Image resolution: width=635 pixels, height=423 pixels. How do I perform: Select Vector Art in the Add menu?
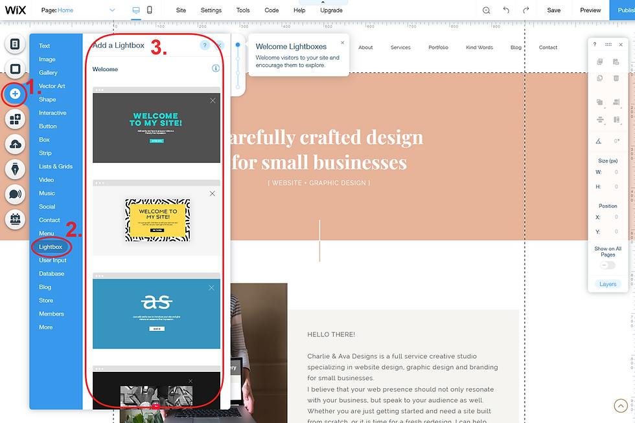52,86
